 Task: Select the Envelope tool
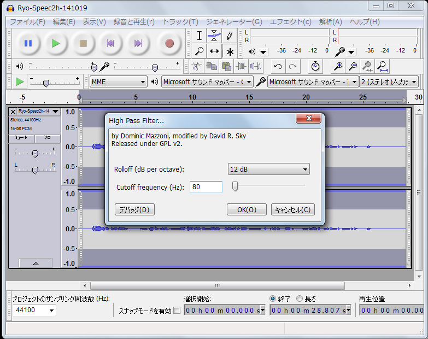[214, 36]
